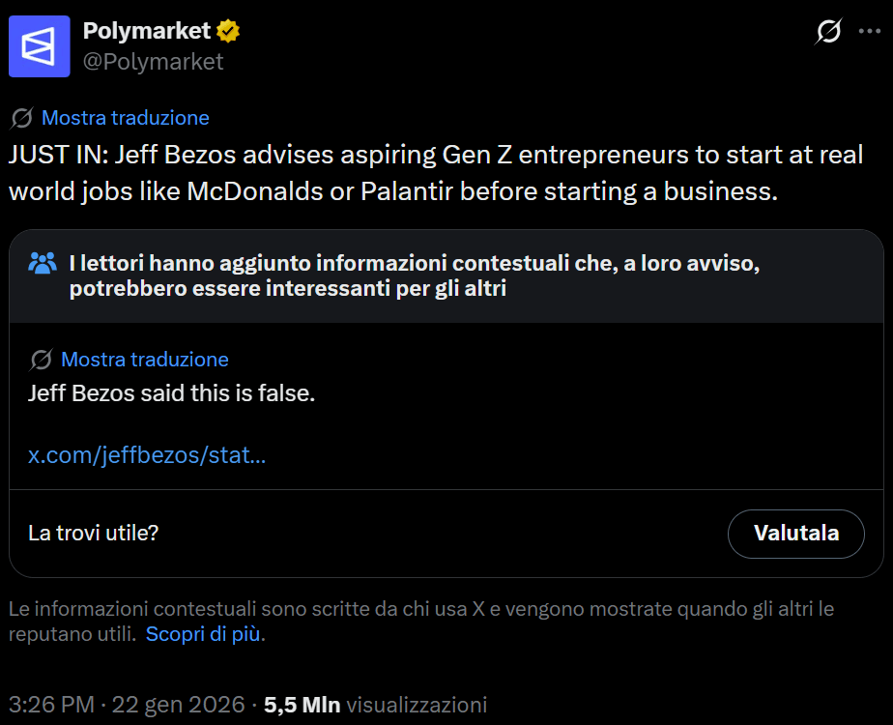Click the "Jeff Bezos said this is false" note text
The width and height of the screenshot is (893, 725).
click(171, 393)
